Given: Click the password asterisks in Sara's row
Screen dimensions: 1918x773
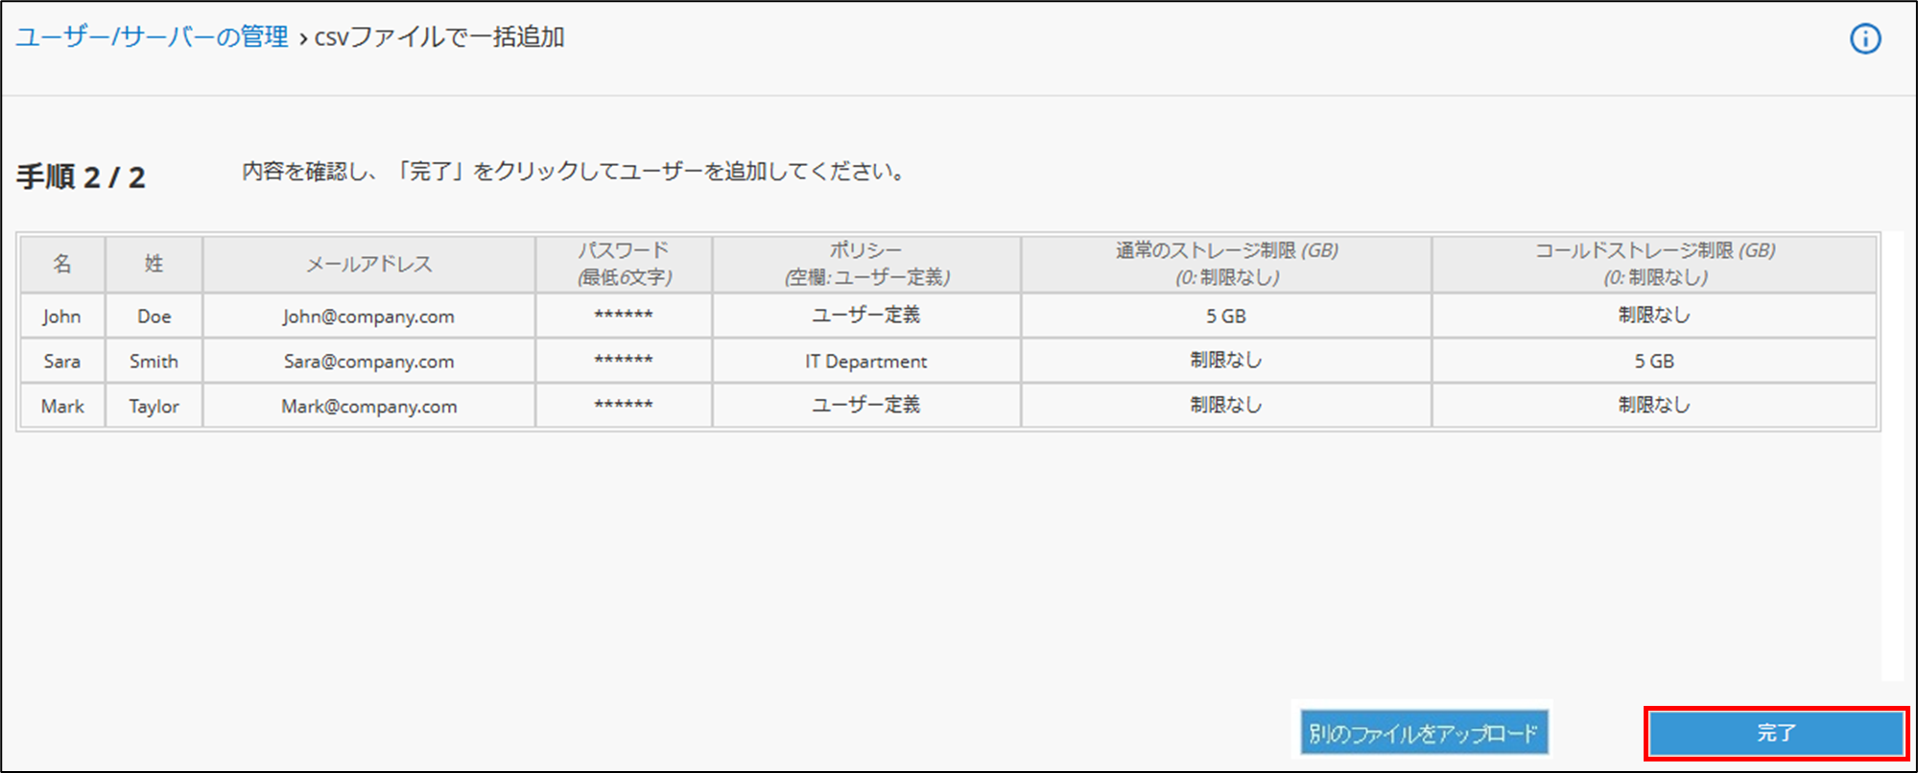Looking at the screenshot, I should click(624, 361).
